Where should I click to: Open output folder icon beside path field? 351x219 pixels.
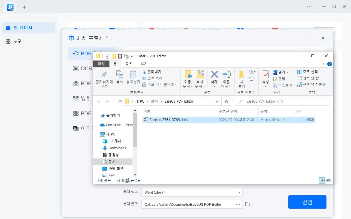247,204
